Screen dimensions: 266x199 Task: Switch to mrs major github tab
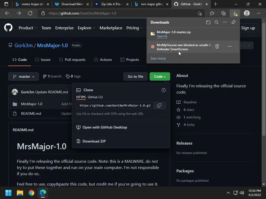tap(151, 4)
